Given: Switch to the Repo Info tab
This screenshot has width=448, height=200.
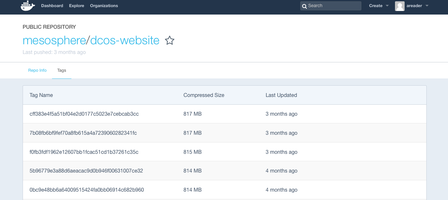Looking at the screenshot, I should click(37, 70).
